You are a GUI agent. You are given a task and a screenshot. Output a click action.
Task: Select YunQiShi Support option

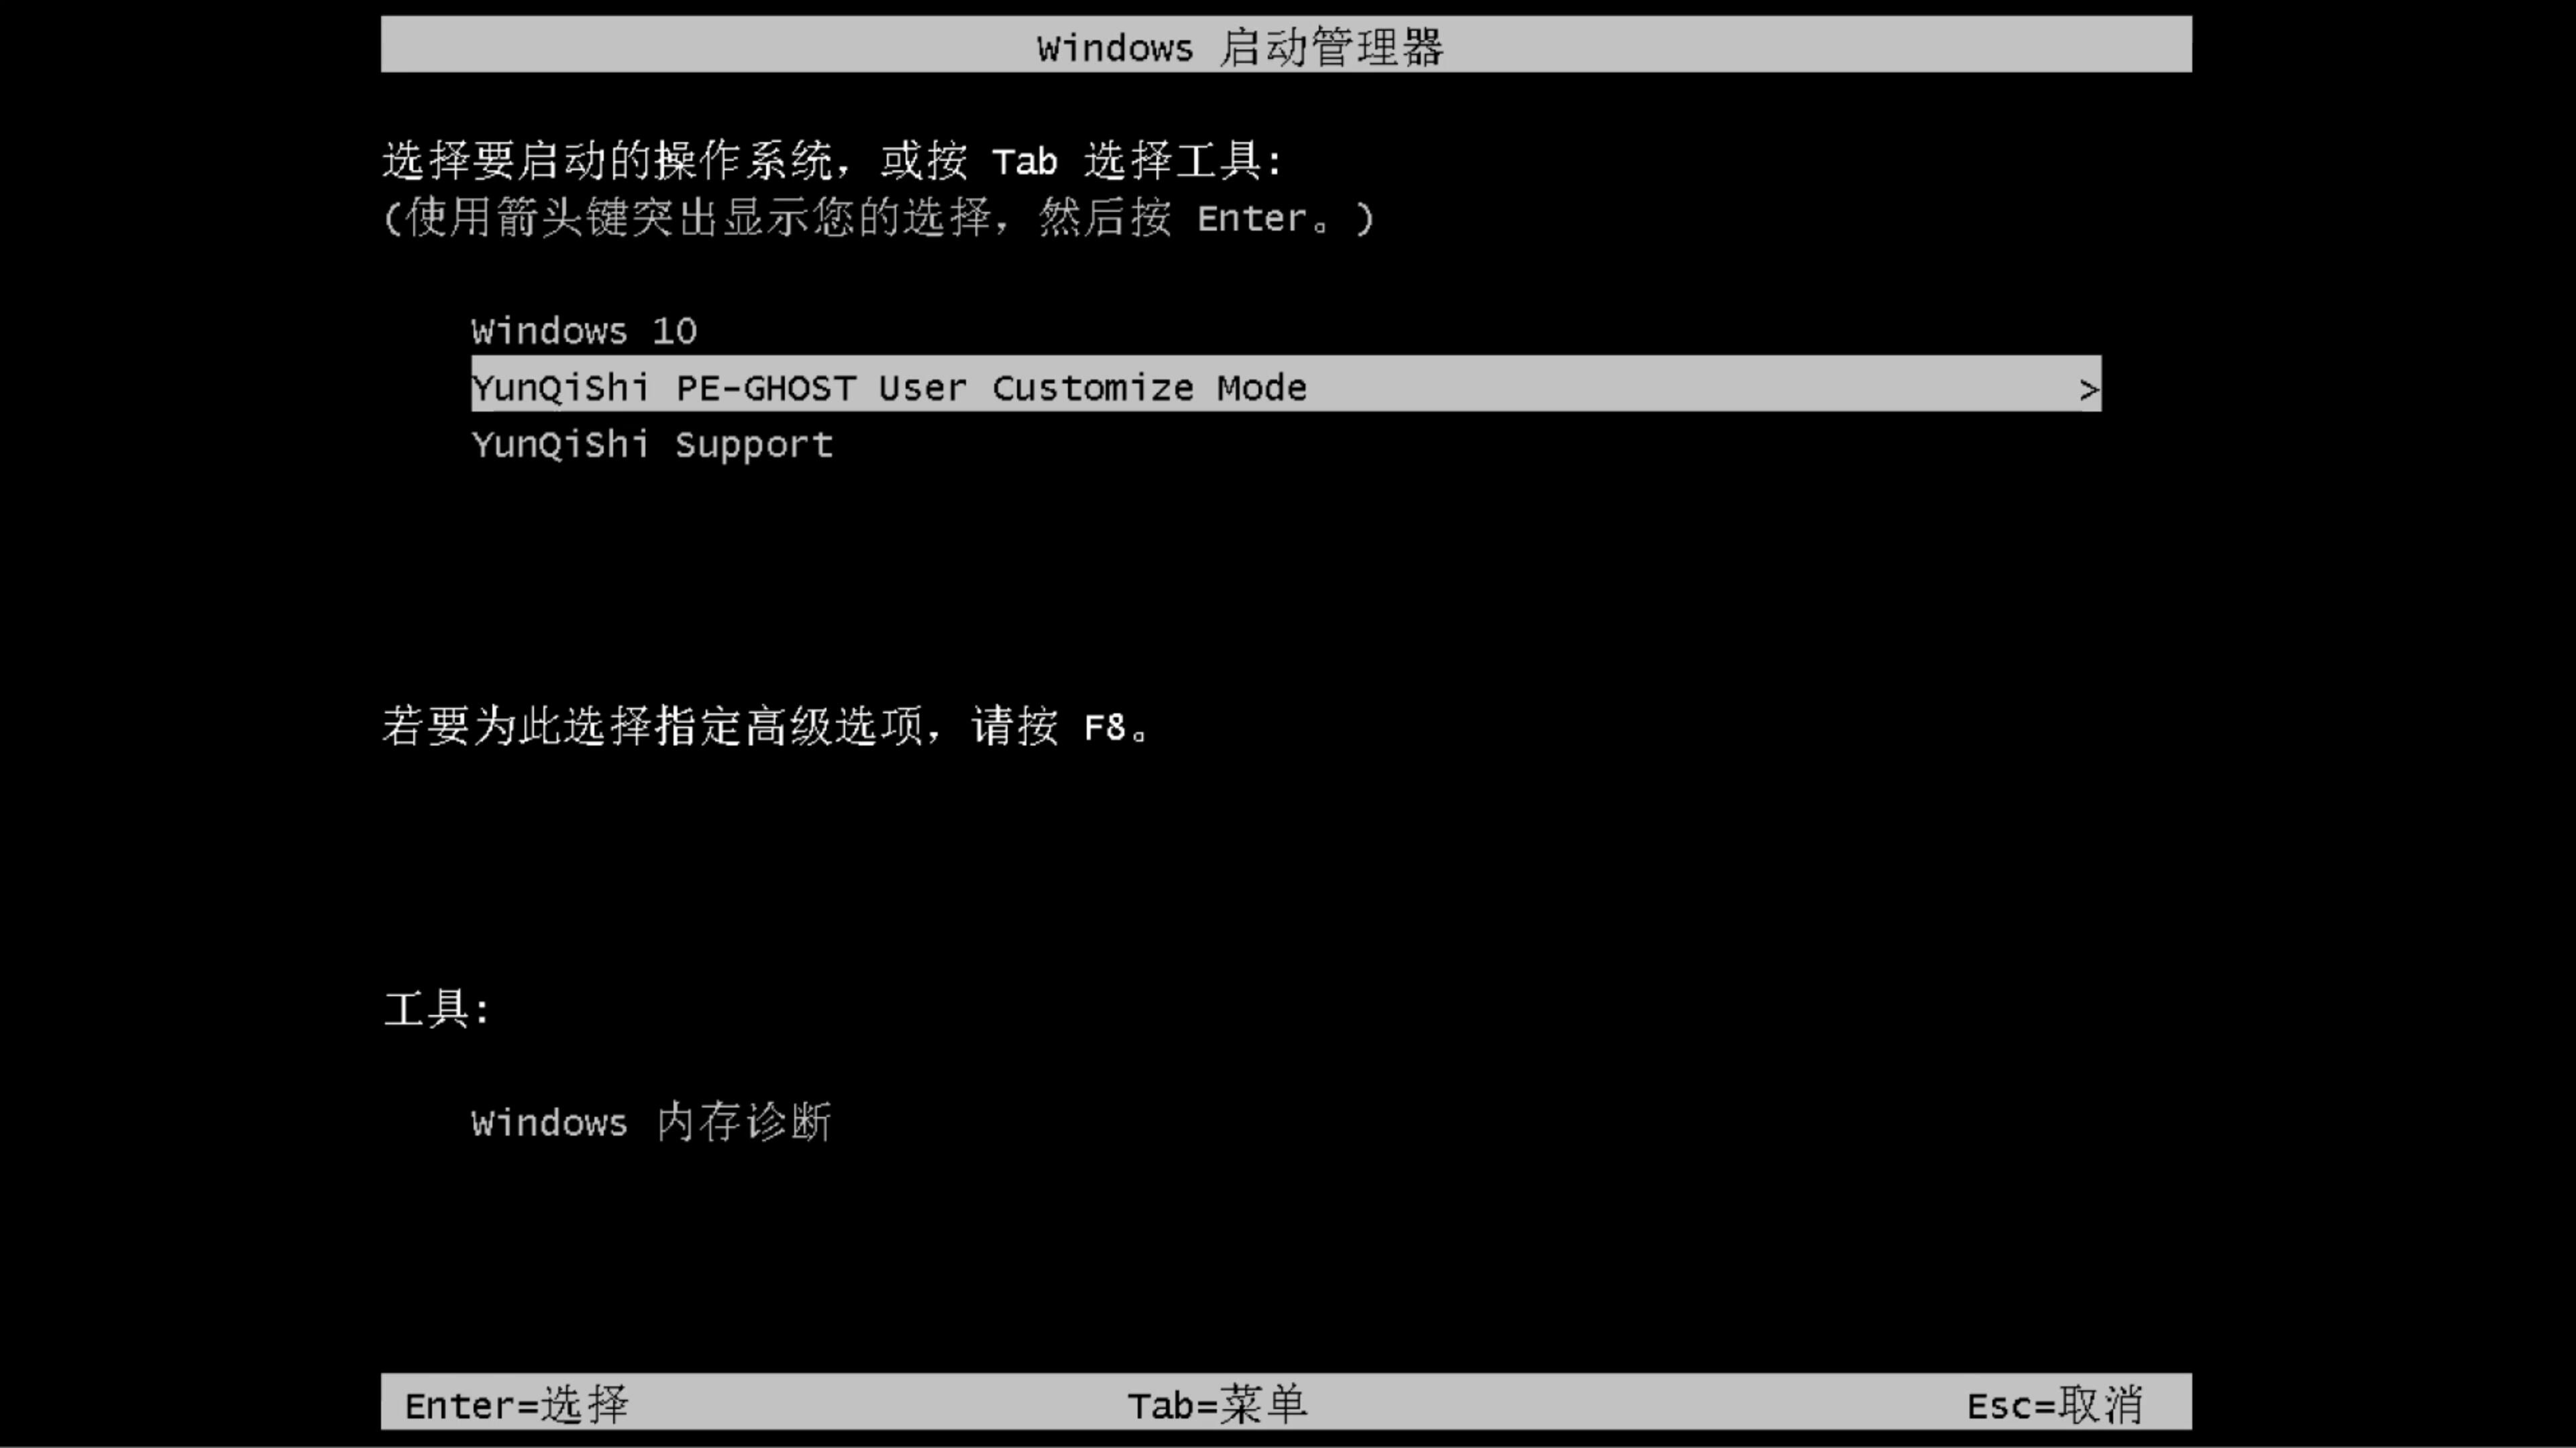click(653, 444)
